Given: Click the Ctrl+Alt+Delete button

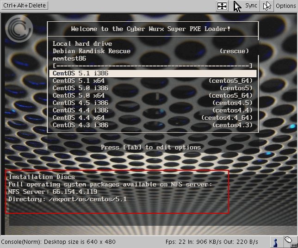Looking at the screenshot, I should [25, 6].
